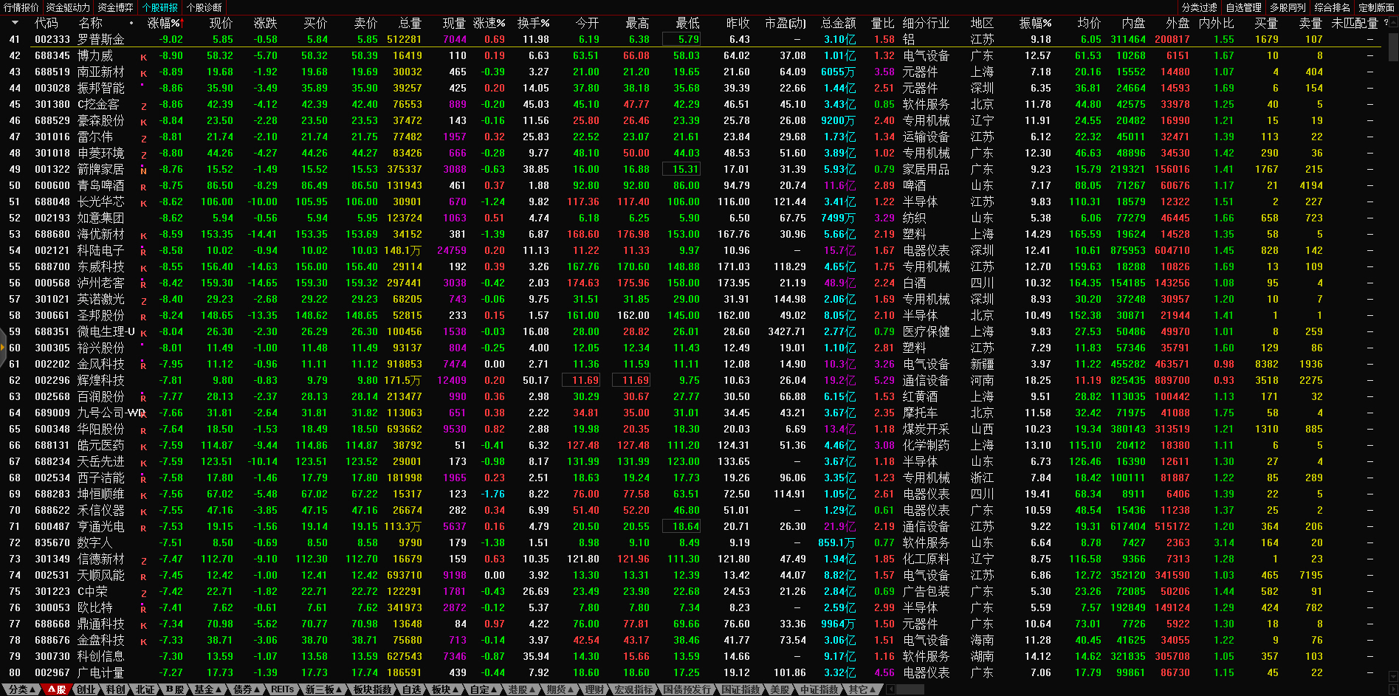Switch to the 资金驱动力 tab
Viewport: 1399px width, 696px height.
67,7
